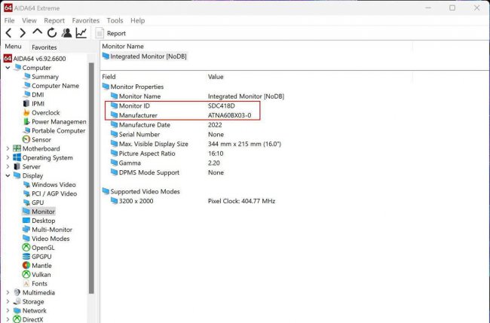
Task: Open the Sensor tree item
Action: (x=37, y=140)
